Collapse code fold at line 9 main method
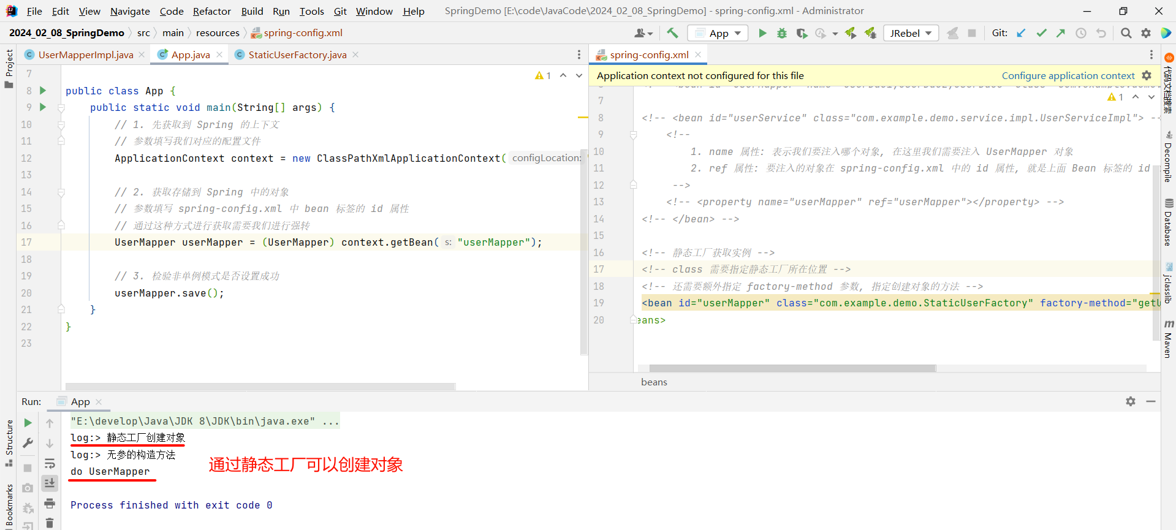Screen dimensions: 1176x530 pos(61,107)
